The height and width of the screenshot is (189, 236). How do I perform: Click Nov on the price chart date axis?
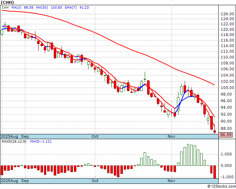pyautogui.click(x=171, y=136)
